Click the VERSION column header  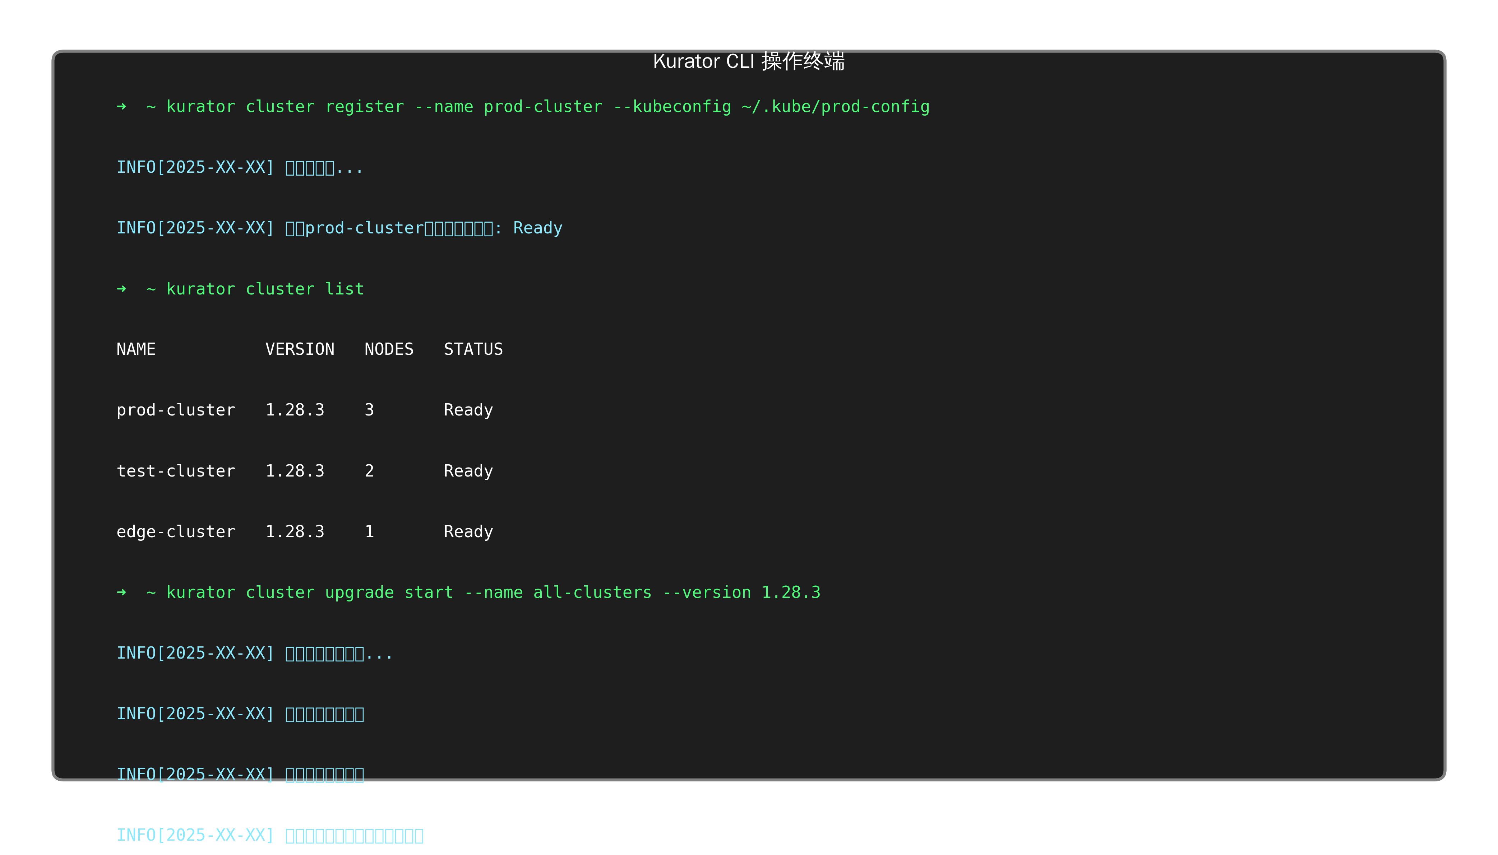300,349
